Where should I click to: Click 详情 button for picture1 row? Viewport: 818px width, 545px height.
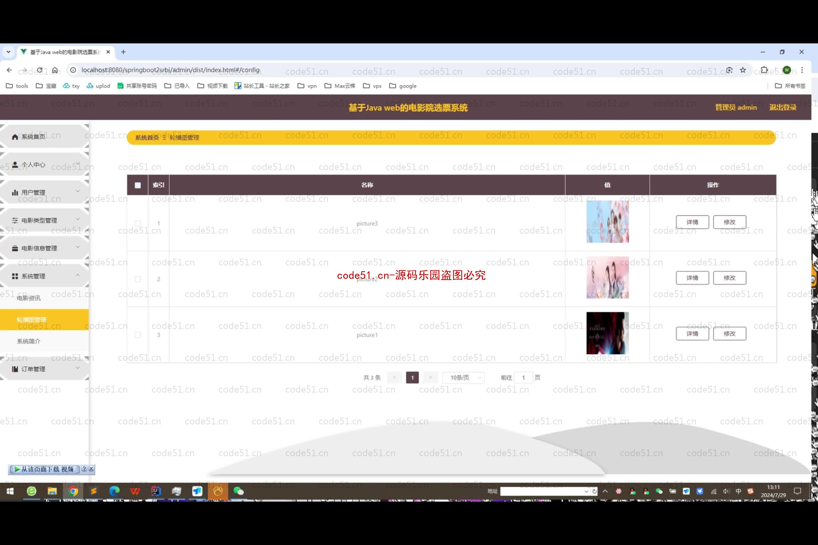click(x=692, y=333)
